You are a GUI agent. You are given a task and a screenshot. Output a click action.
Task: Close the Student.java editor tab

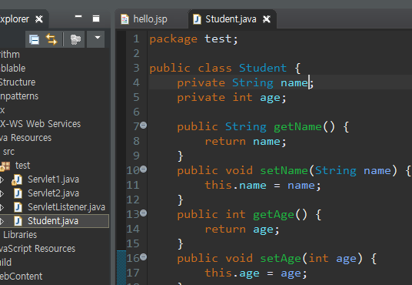pos(267,19)
